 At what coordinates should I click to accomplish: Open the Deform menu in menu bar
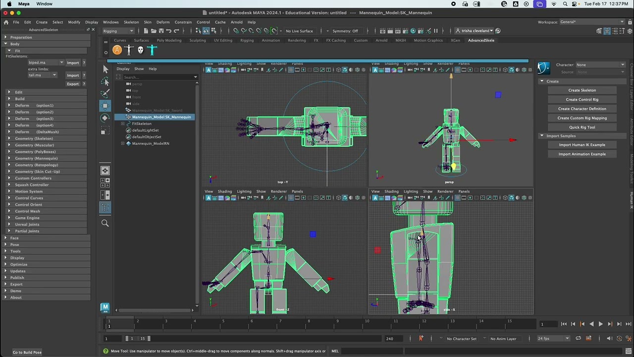click(163, 22)
